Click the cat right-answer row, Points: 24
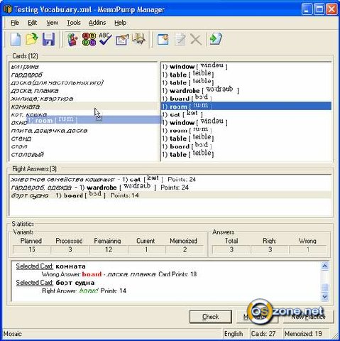Image resolution: width=340 pixels, height=341 pixels. 170,179
